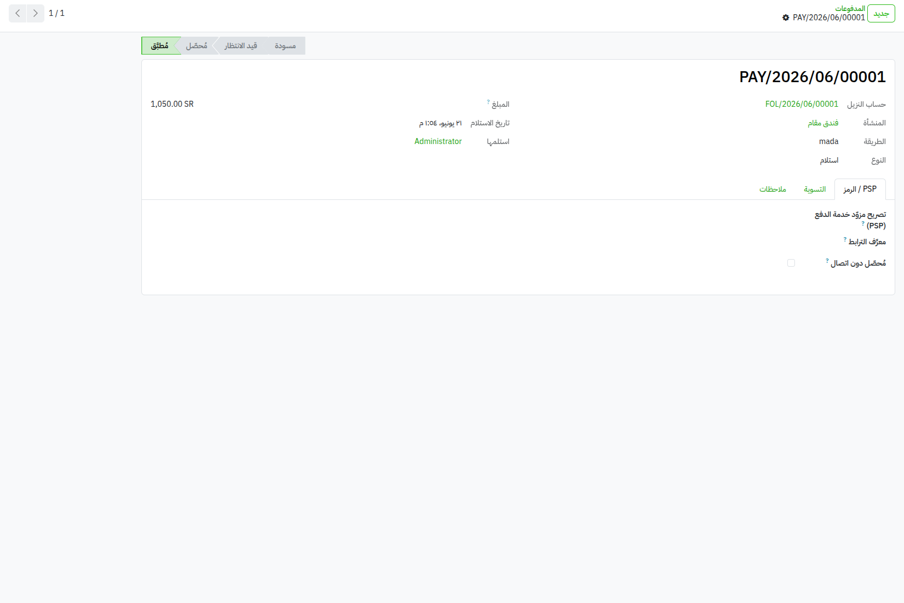Viewport: 904px width, 603px height.
Task: Open the فندق مقام property link
Action: click(823, 123)
